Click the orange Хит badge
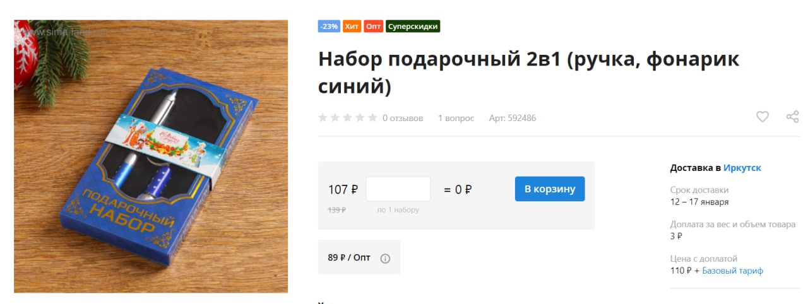The image size is (808, 304). 352,26
